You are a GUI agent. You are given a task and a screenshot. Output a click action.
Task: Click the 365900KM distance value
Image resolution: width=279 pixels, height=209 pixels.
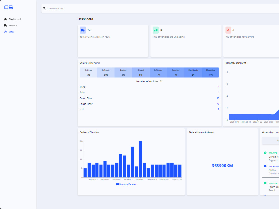point(222,166)
